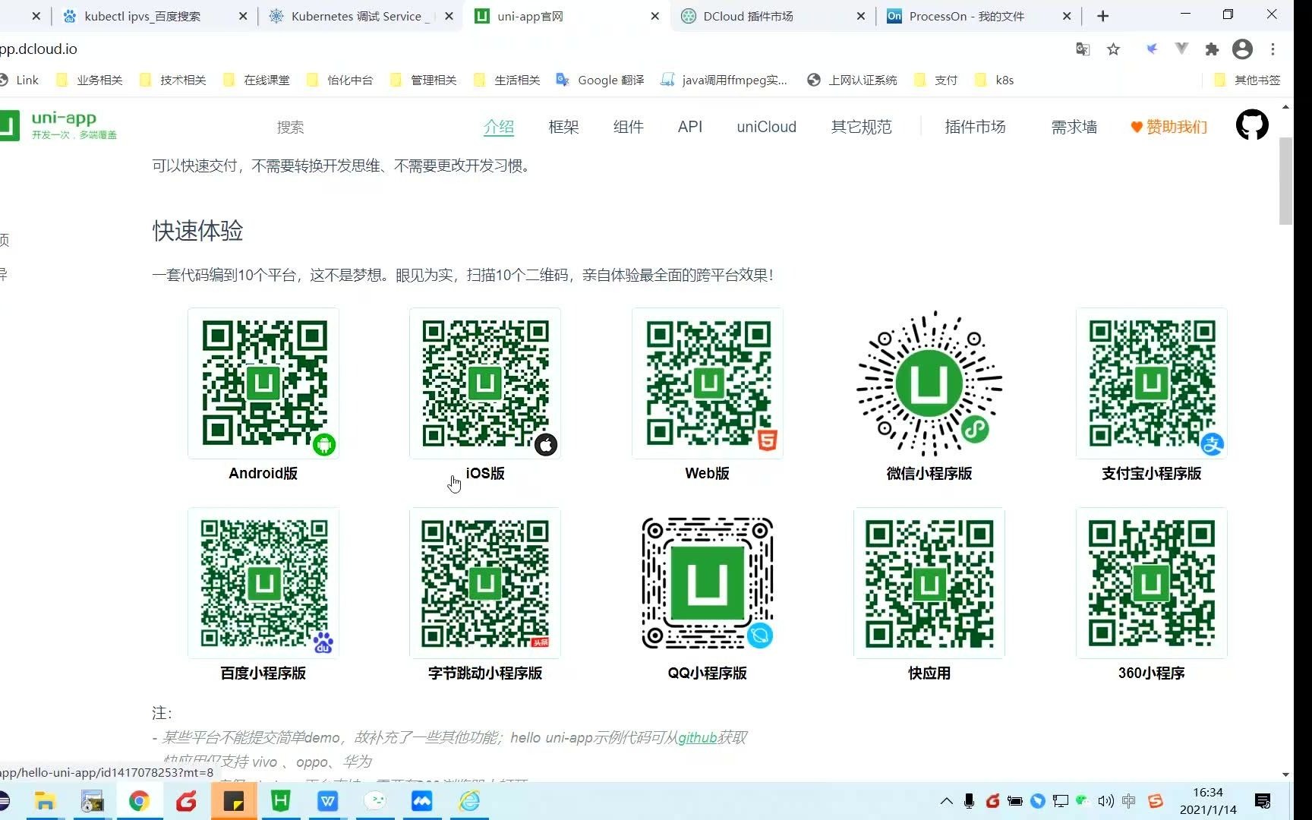Open the 业务相关 bookmark folder
Viewport: 1312px width, 820px height.
(x=90, y=80)
